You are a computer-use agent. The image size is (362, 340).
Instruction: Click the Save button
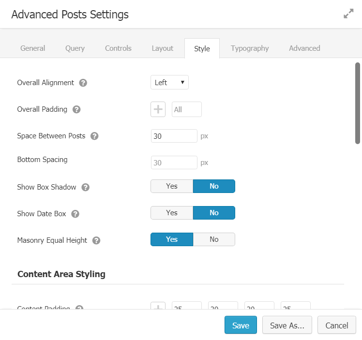tap(241, 325)
